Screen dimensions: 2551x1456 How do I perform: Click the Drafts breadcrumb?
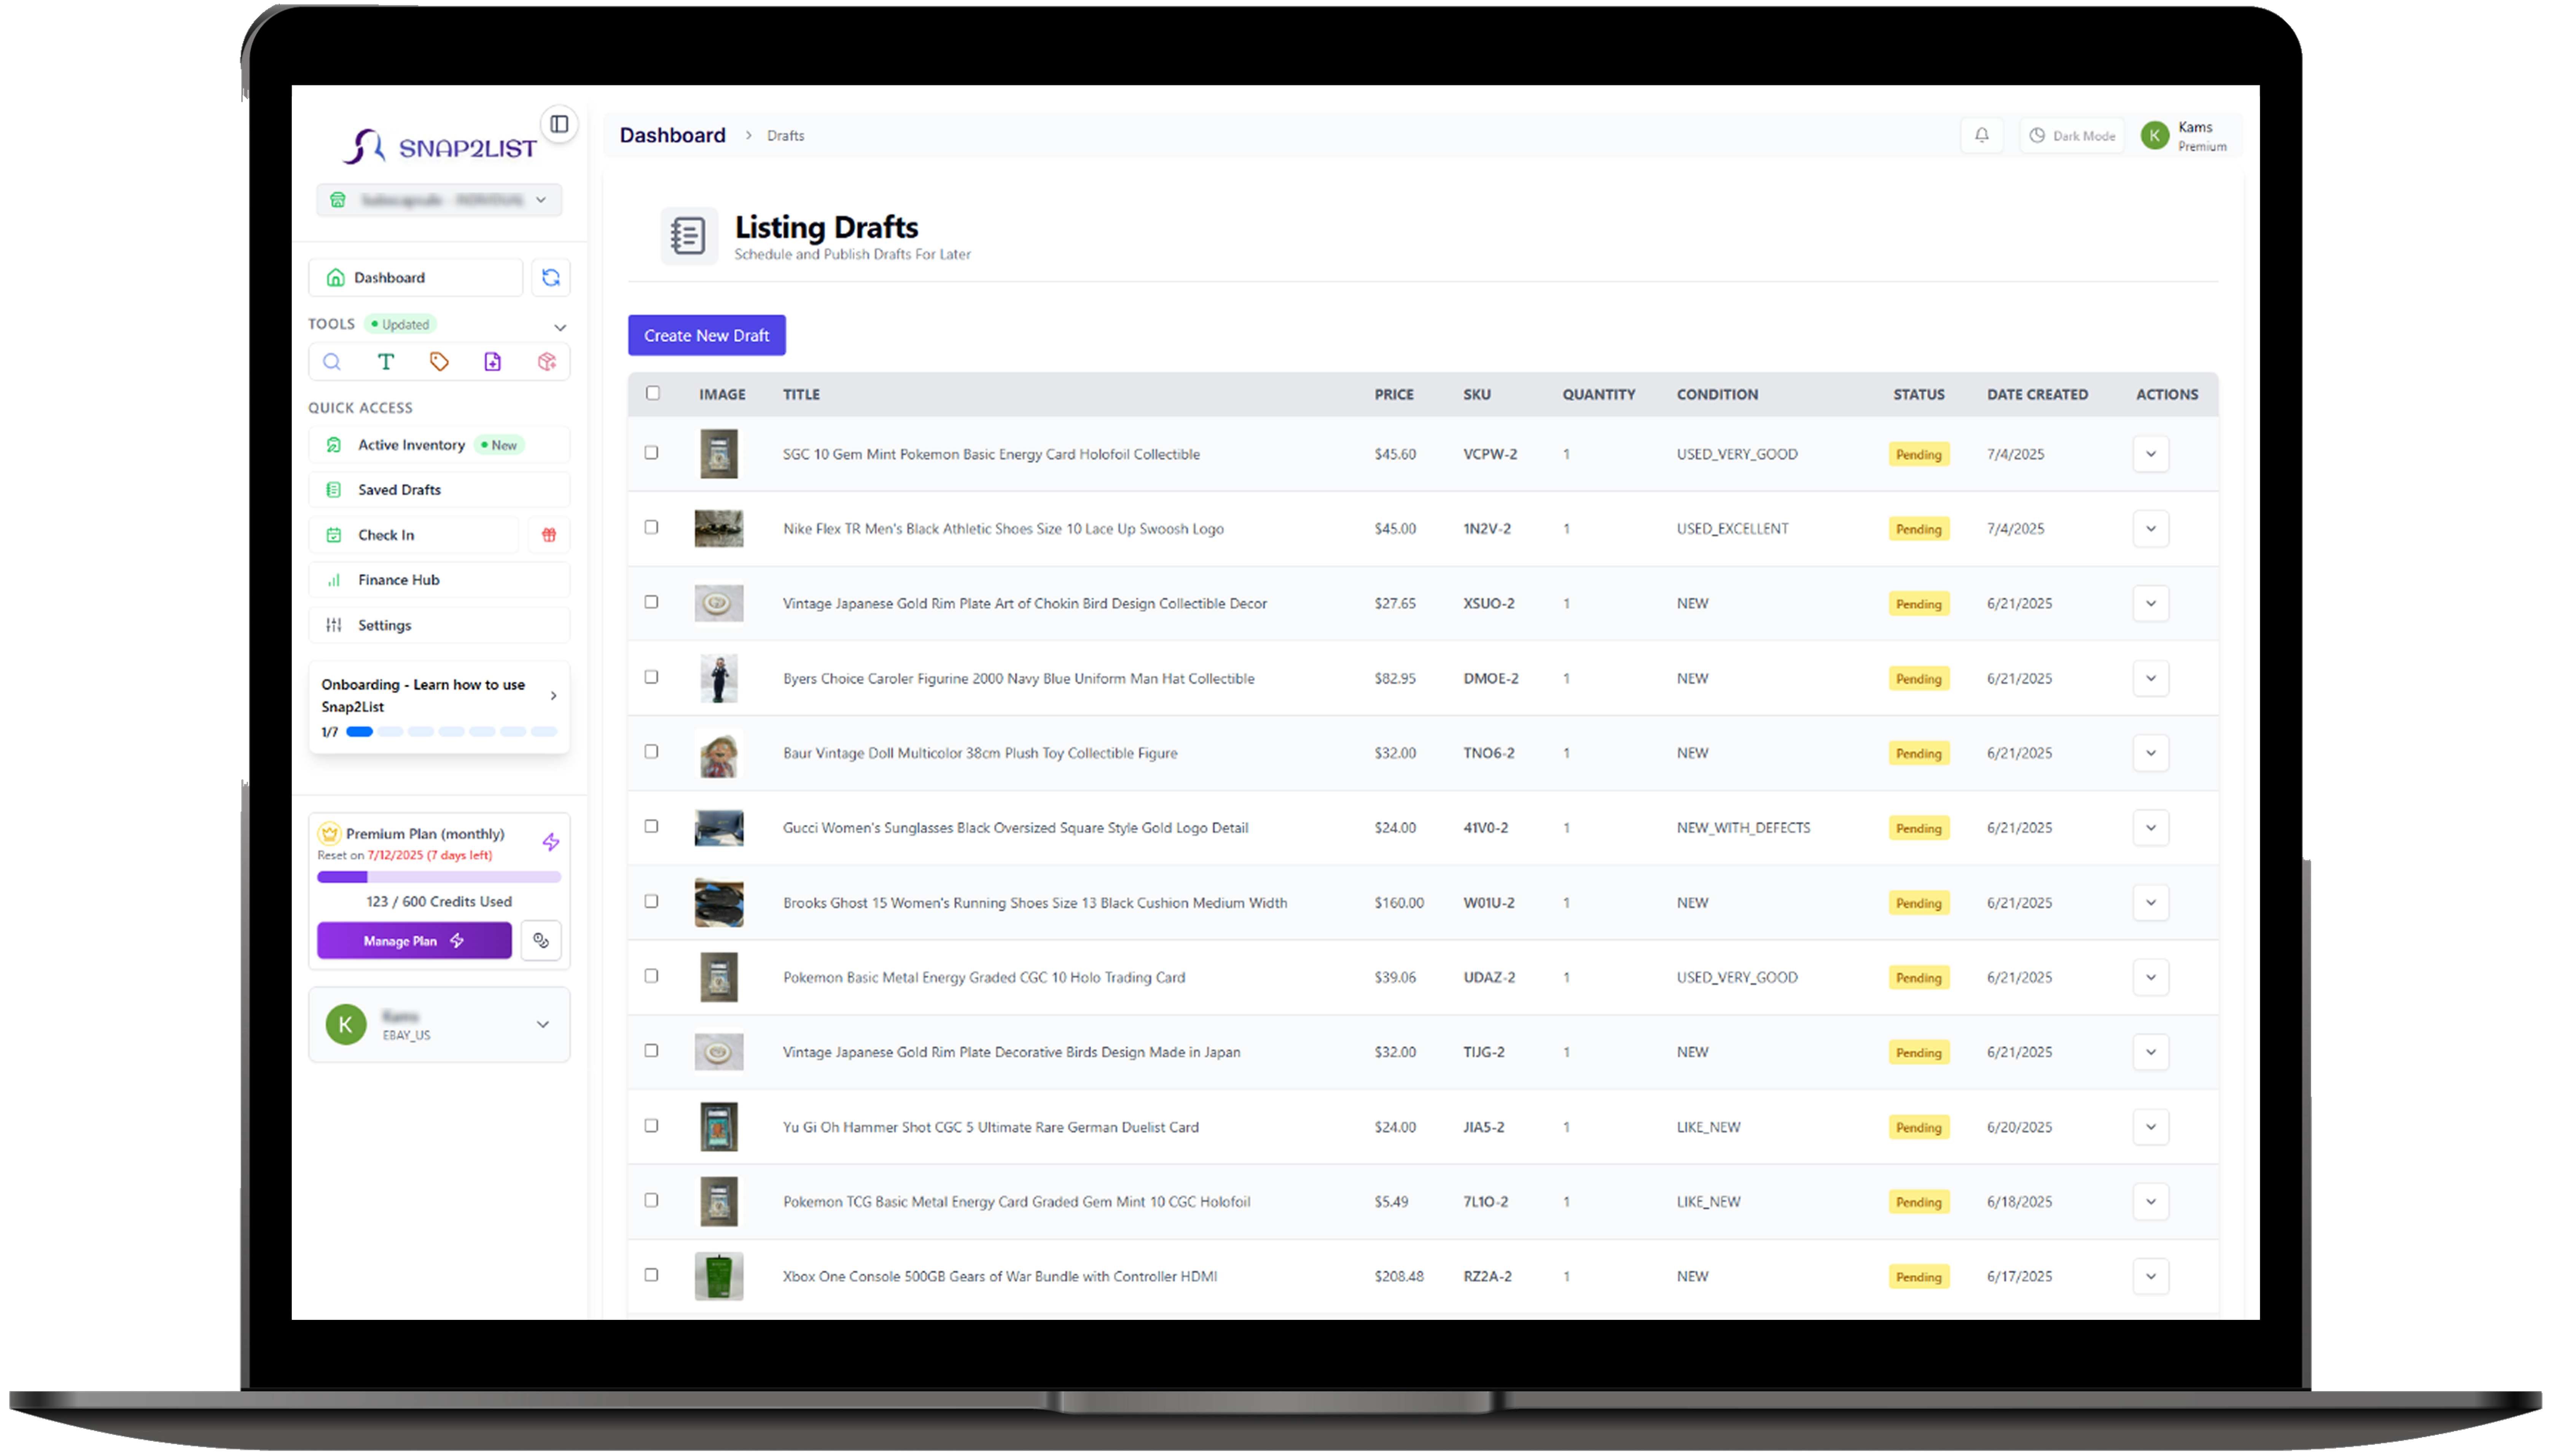coord(785,136)
